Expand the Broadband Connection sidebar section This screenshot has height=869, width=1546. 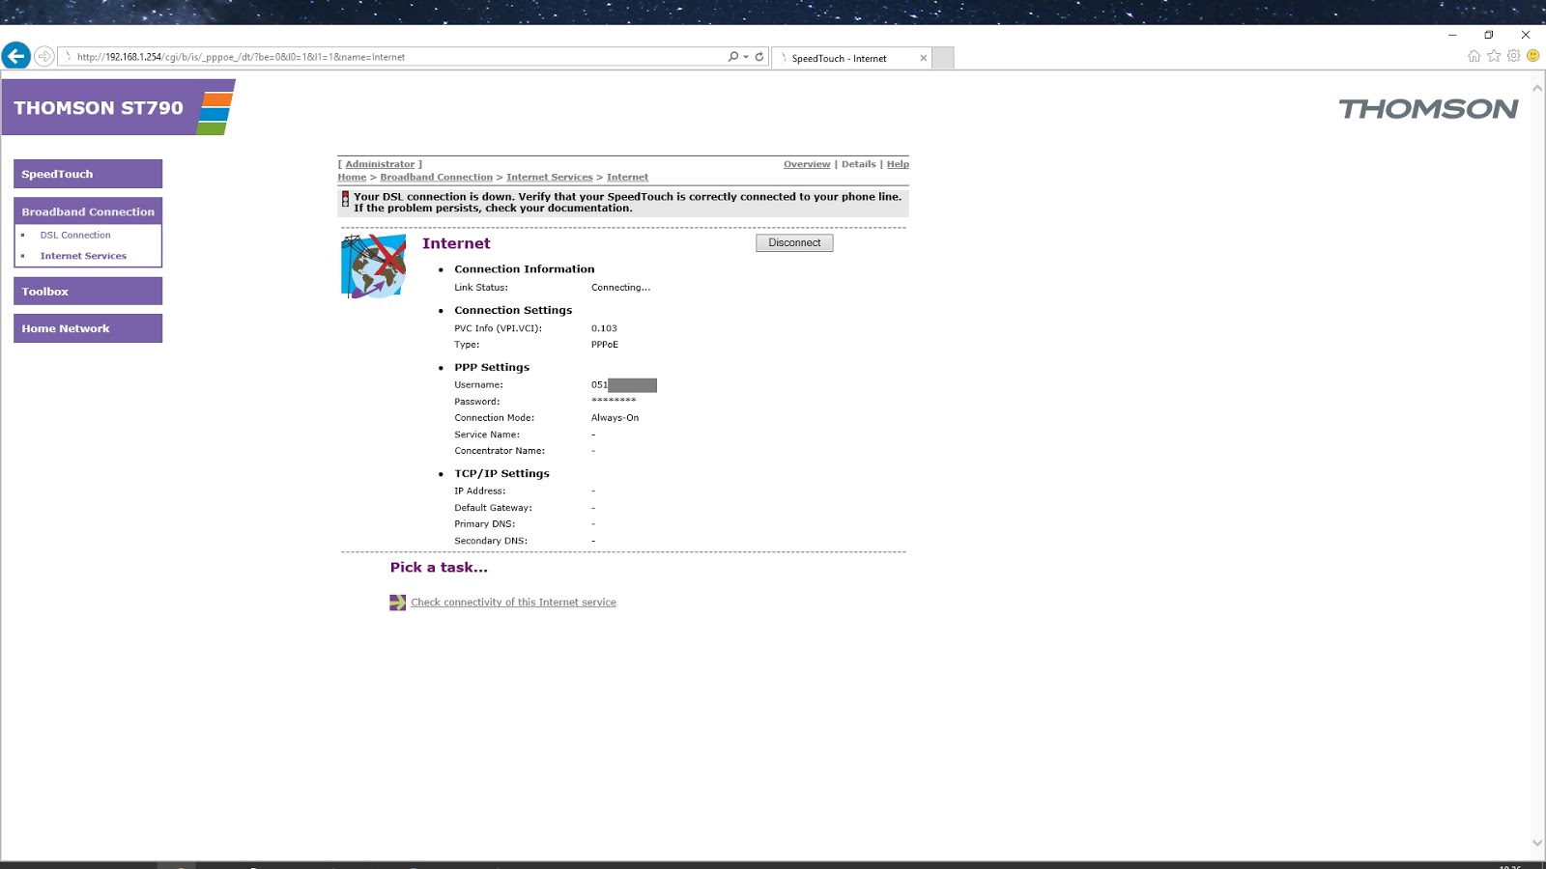pos(87,211)
